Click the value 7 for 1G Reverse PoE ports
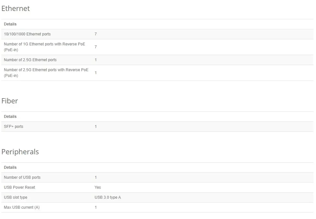316x219 pixels. click(x=96, y=47)
